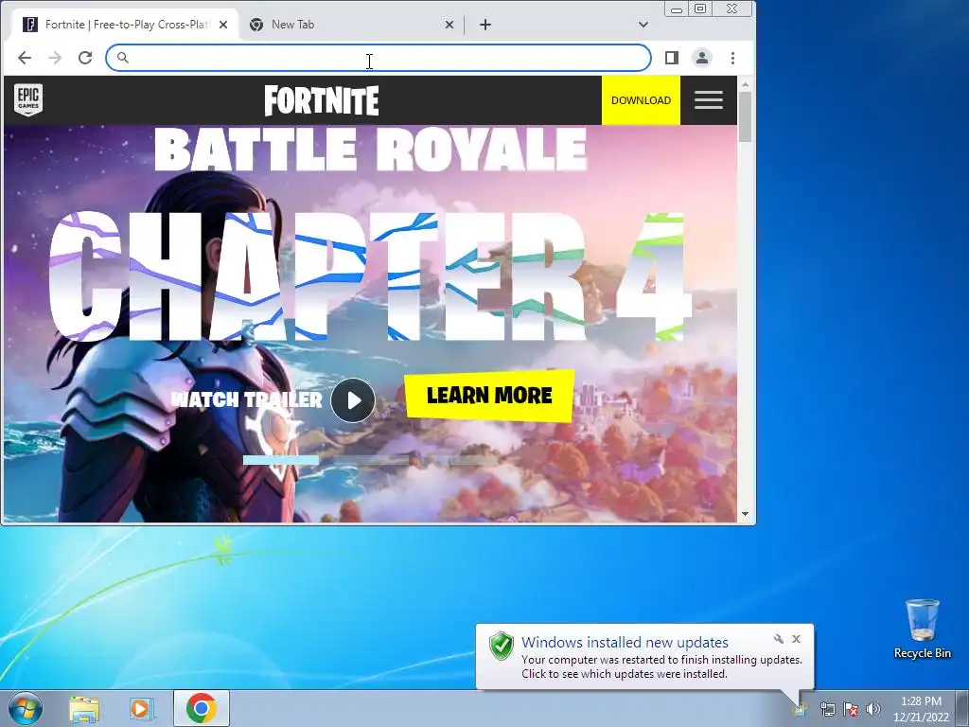Click the page scrollbar down arrow
Screen dimensions: 969x727
coord(745,514)
